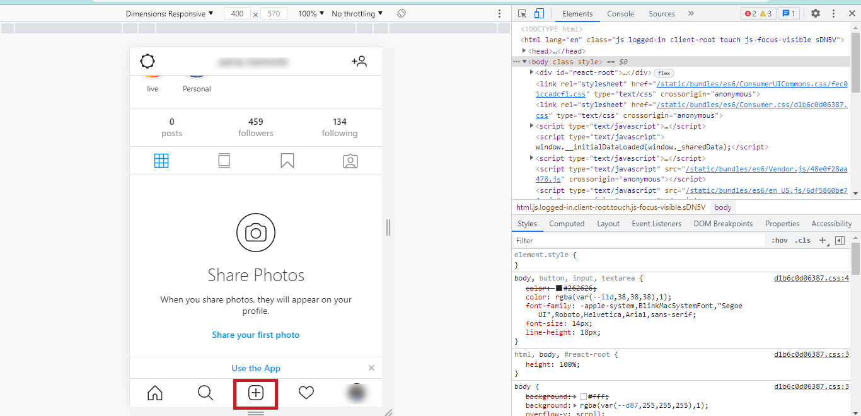This screenshot has height=416, width=861.
Task: Open Instagram home feed icon
Action: pos(155,393)
